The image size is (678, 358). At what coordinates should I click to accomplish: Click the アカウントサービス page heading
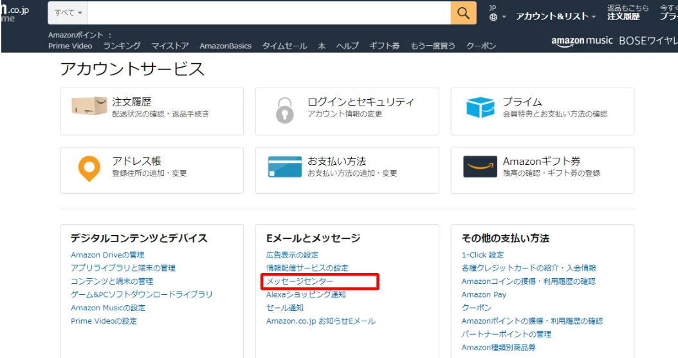pyautogui.click(x=132, y=70)
